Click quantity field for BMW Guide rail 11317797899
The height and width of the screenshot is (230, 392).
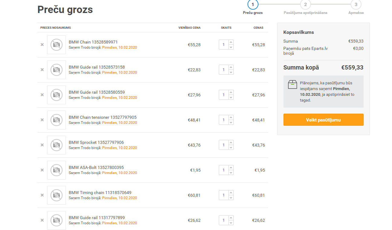pos(224,220)
